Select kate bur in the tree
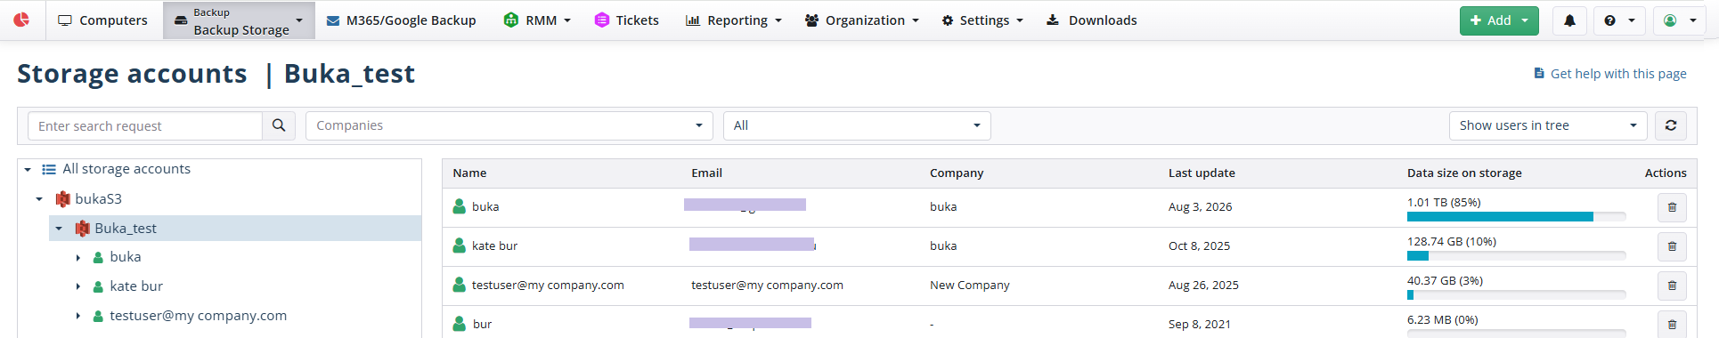 click(136, 286)
